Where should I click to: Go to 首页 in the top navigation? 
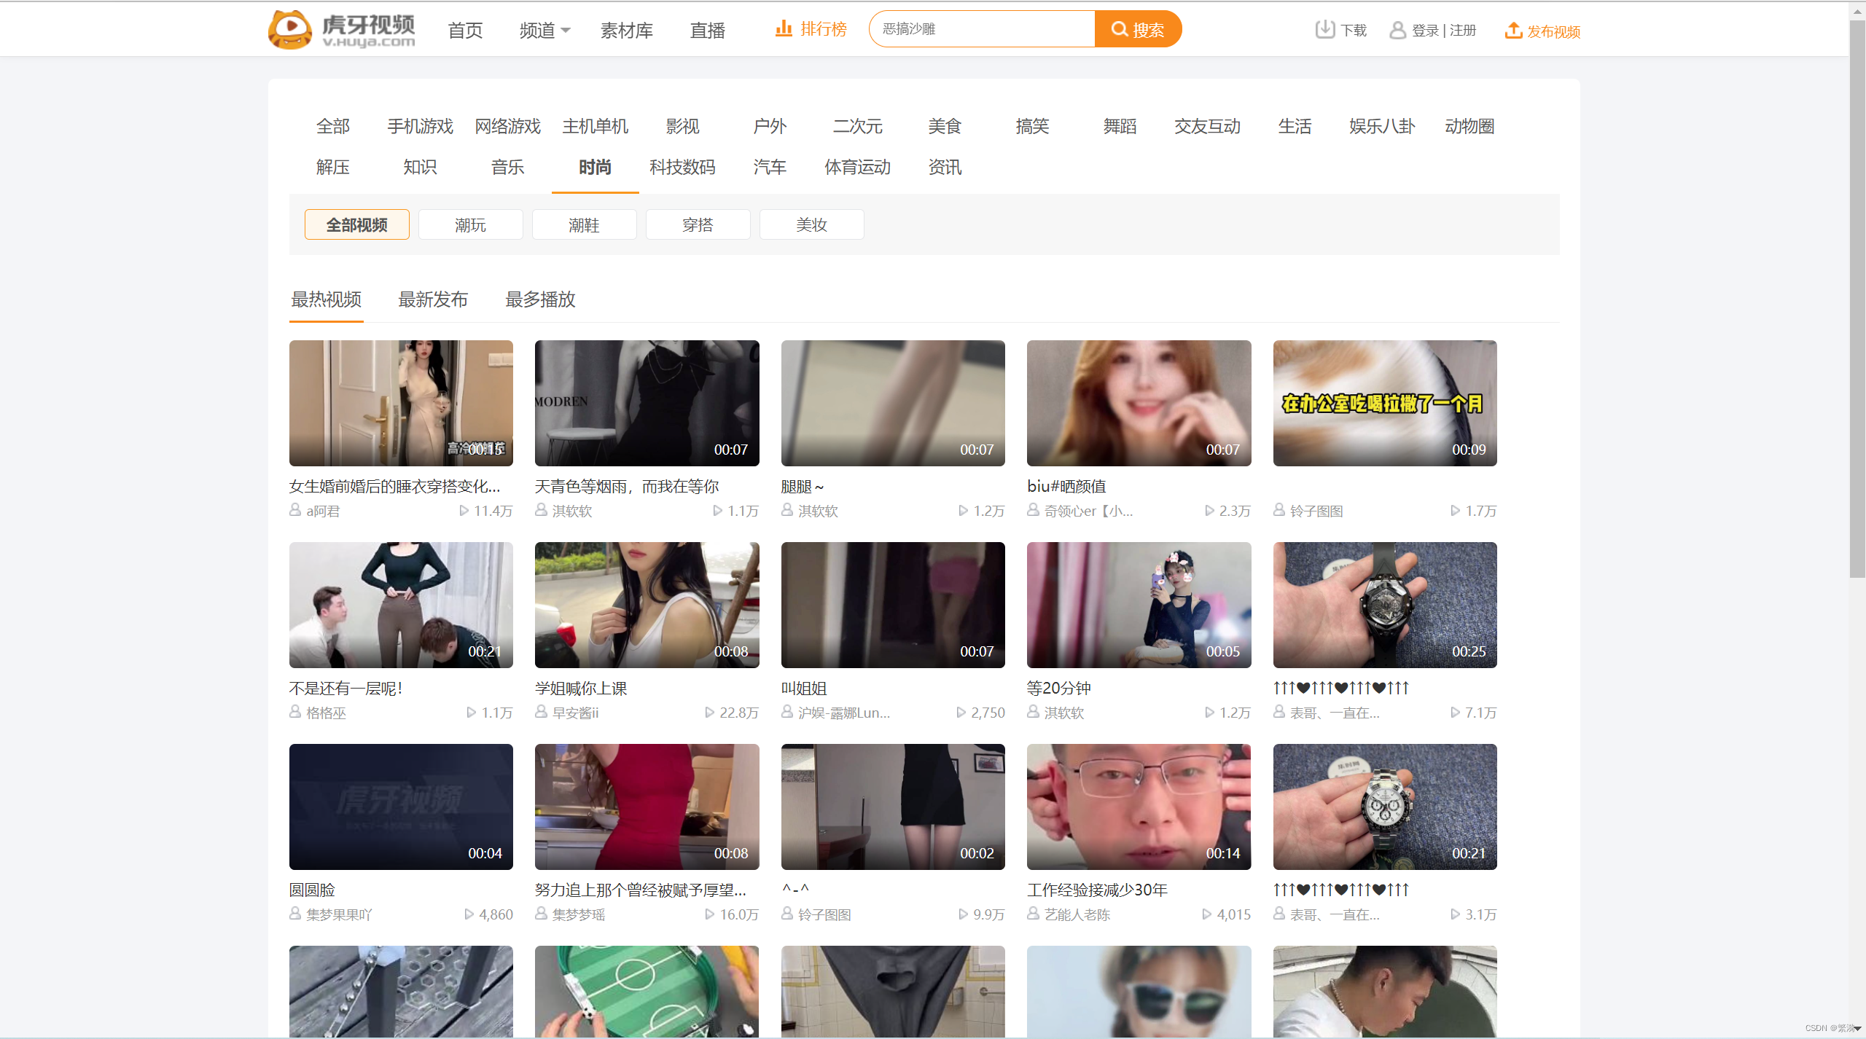click(465, 31)
